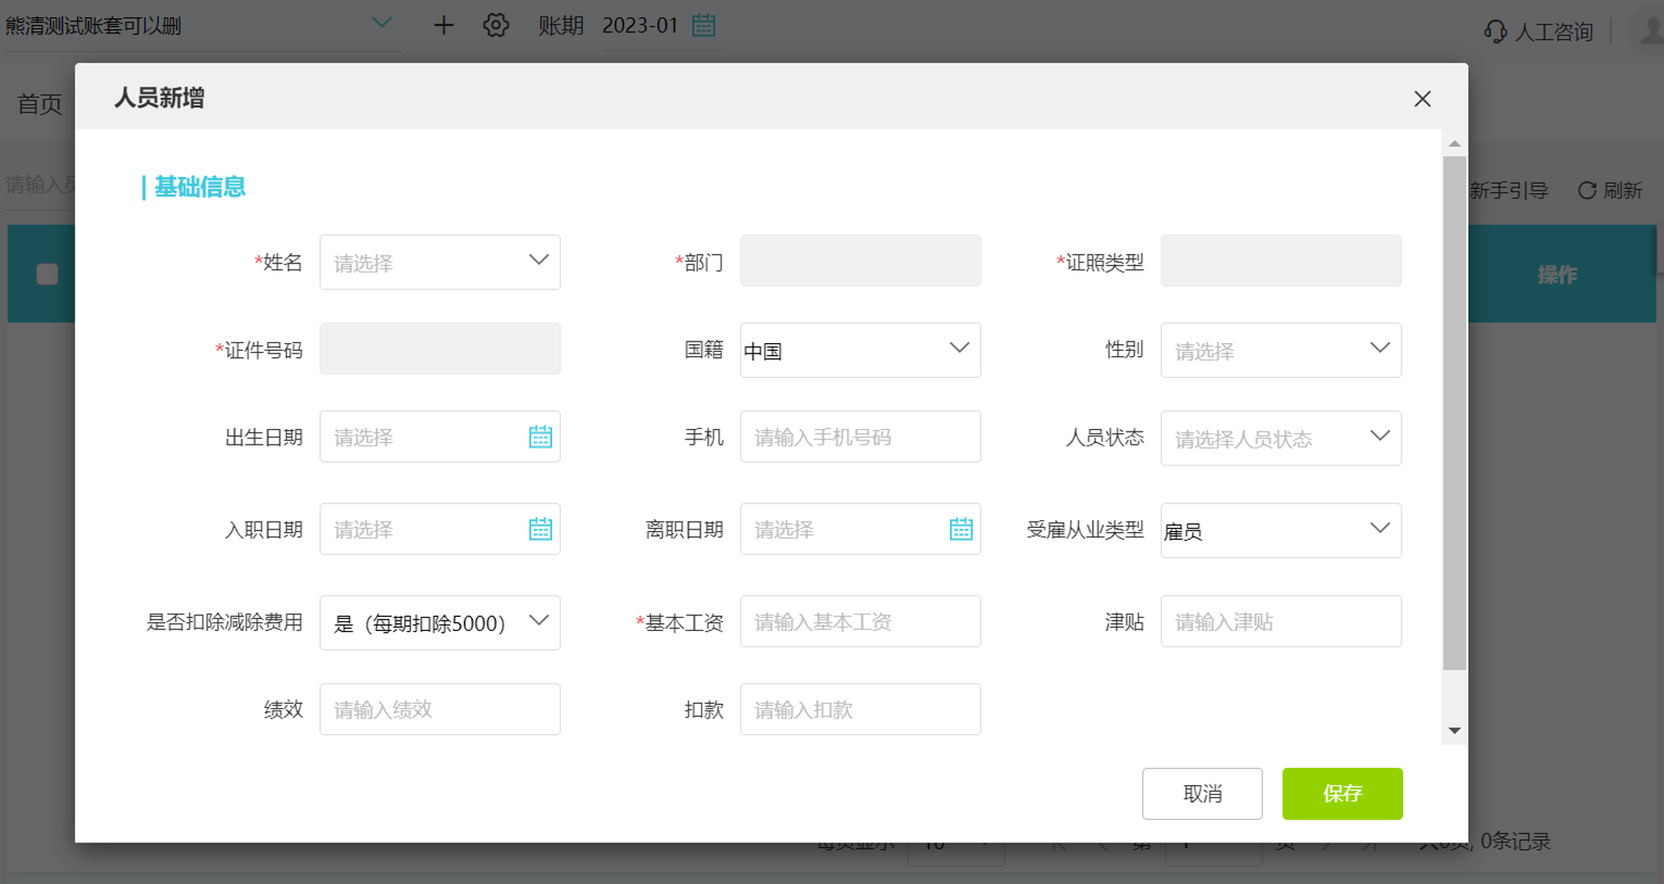Click the 证照类型 field
This screenshot has width=1664, height=884.
pos(1280,261)
